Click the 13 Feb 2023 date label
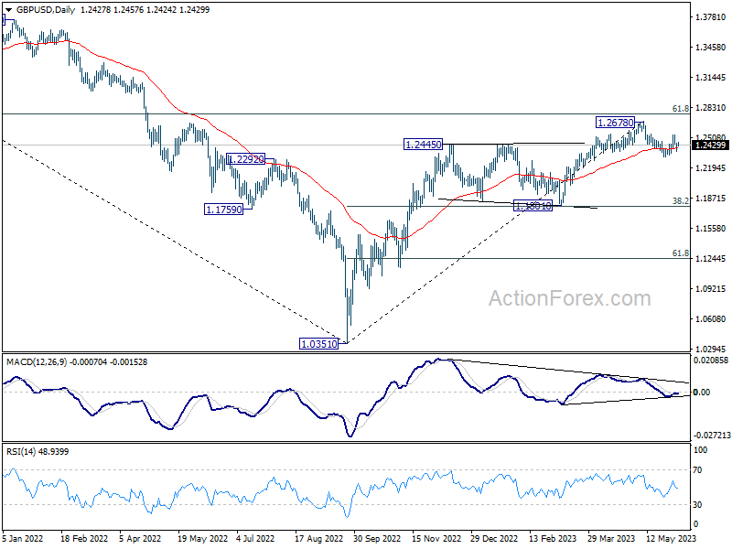Viewport: 732px width, 549px height. pos(554,539)
